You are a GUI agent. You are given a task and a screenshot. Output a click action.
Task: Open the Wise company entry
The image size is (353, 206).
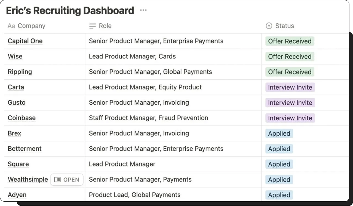pyautogui.click(x=15, y=57)
